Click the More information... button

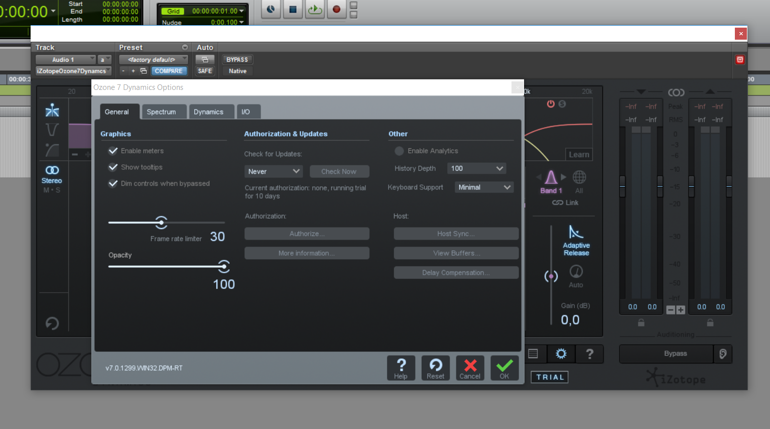click(307, 253)
